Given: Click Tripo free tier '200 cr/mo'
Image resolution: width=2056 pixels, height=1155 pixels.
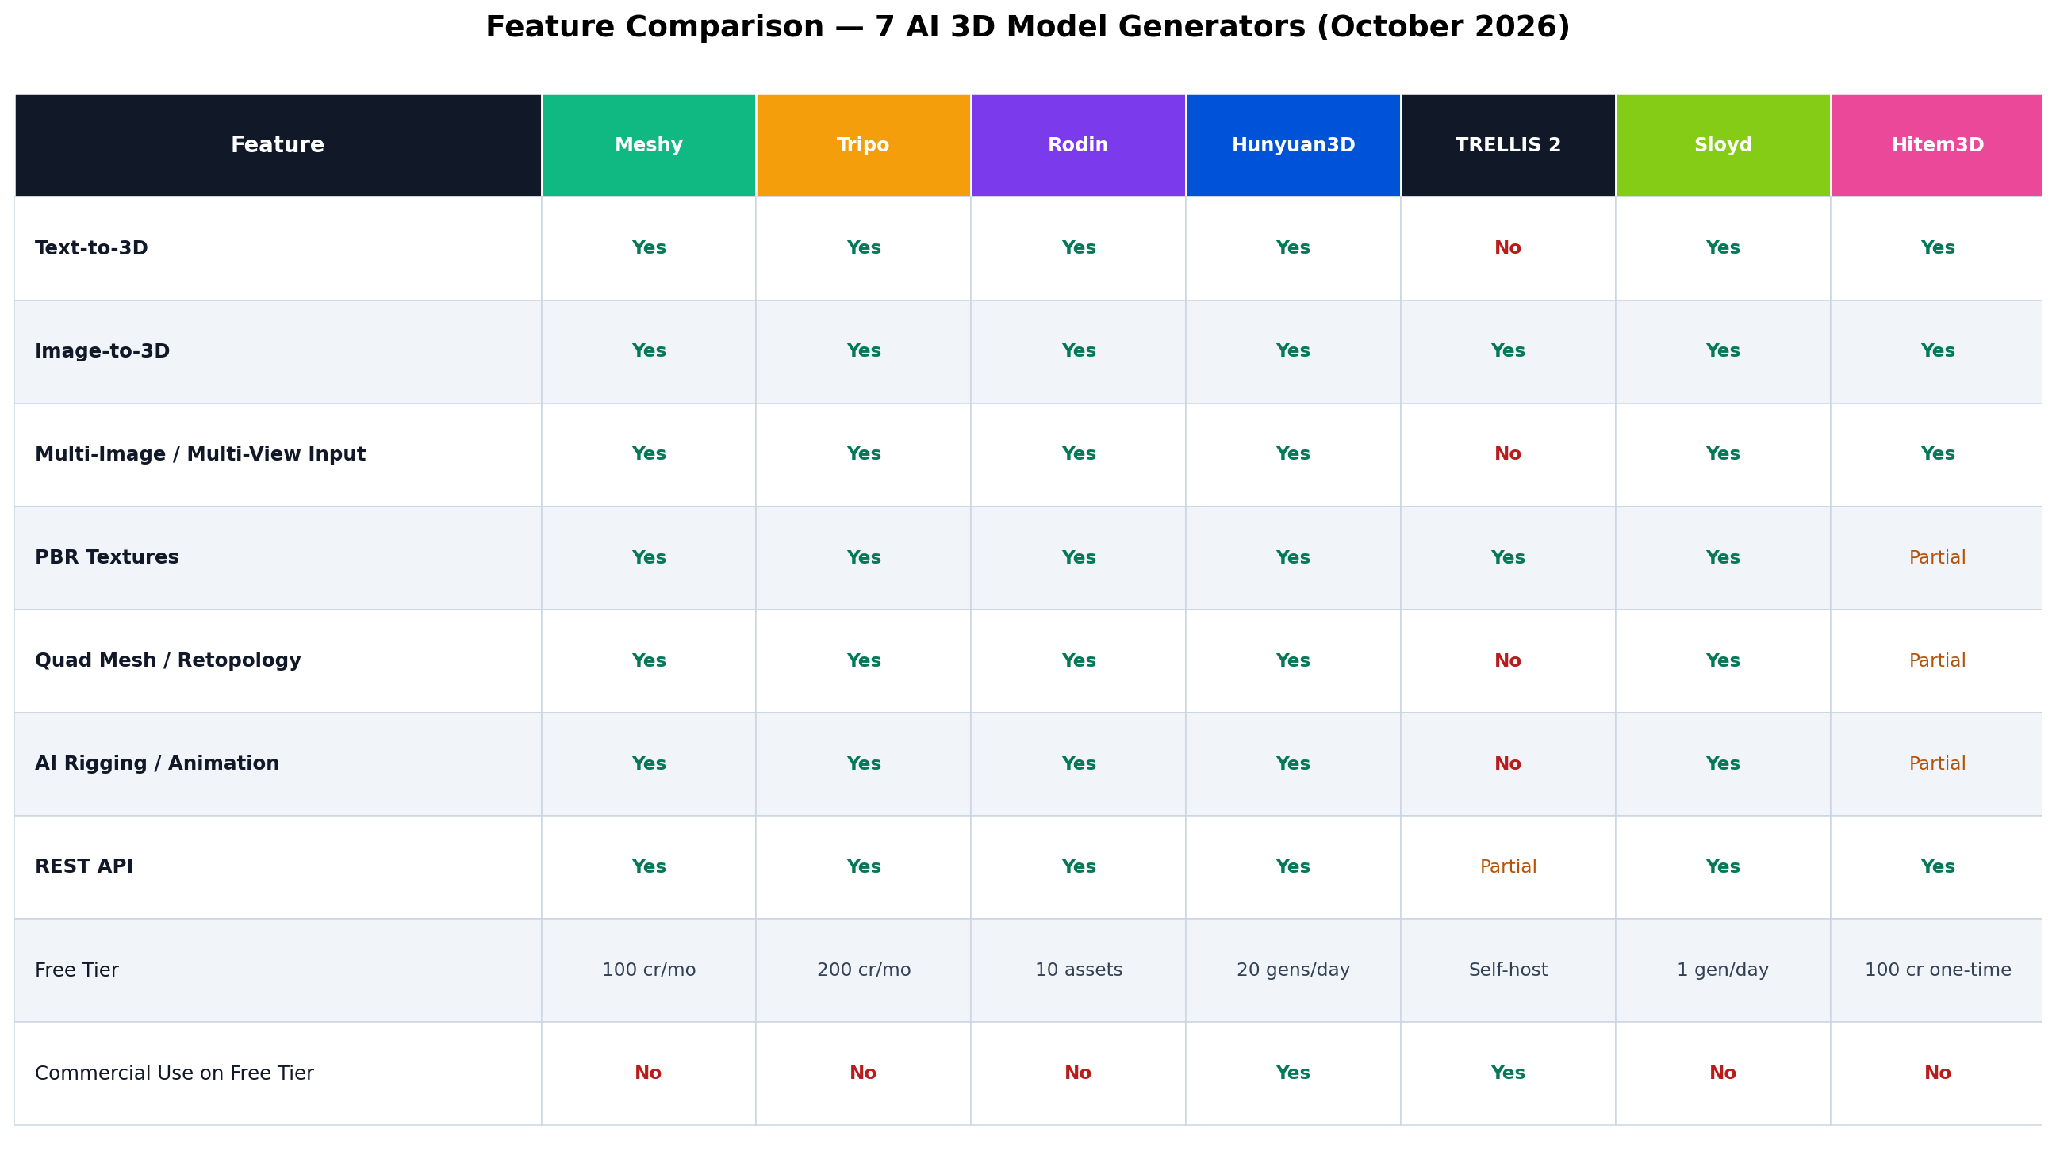Looking at the screenshot, I should tap(864, 970).
